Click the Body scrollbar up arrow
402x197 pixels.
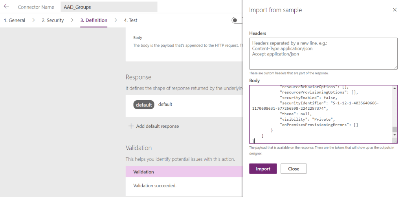tap(395, 88)
